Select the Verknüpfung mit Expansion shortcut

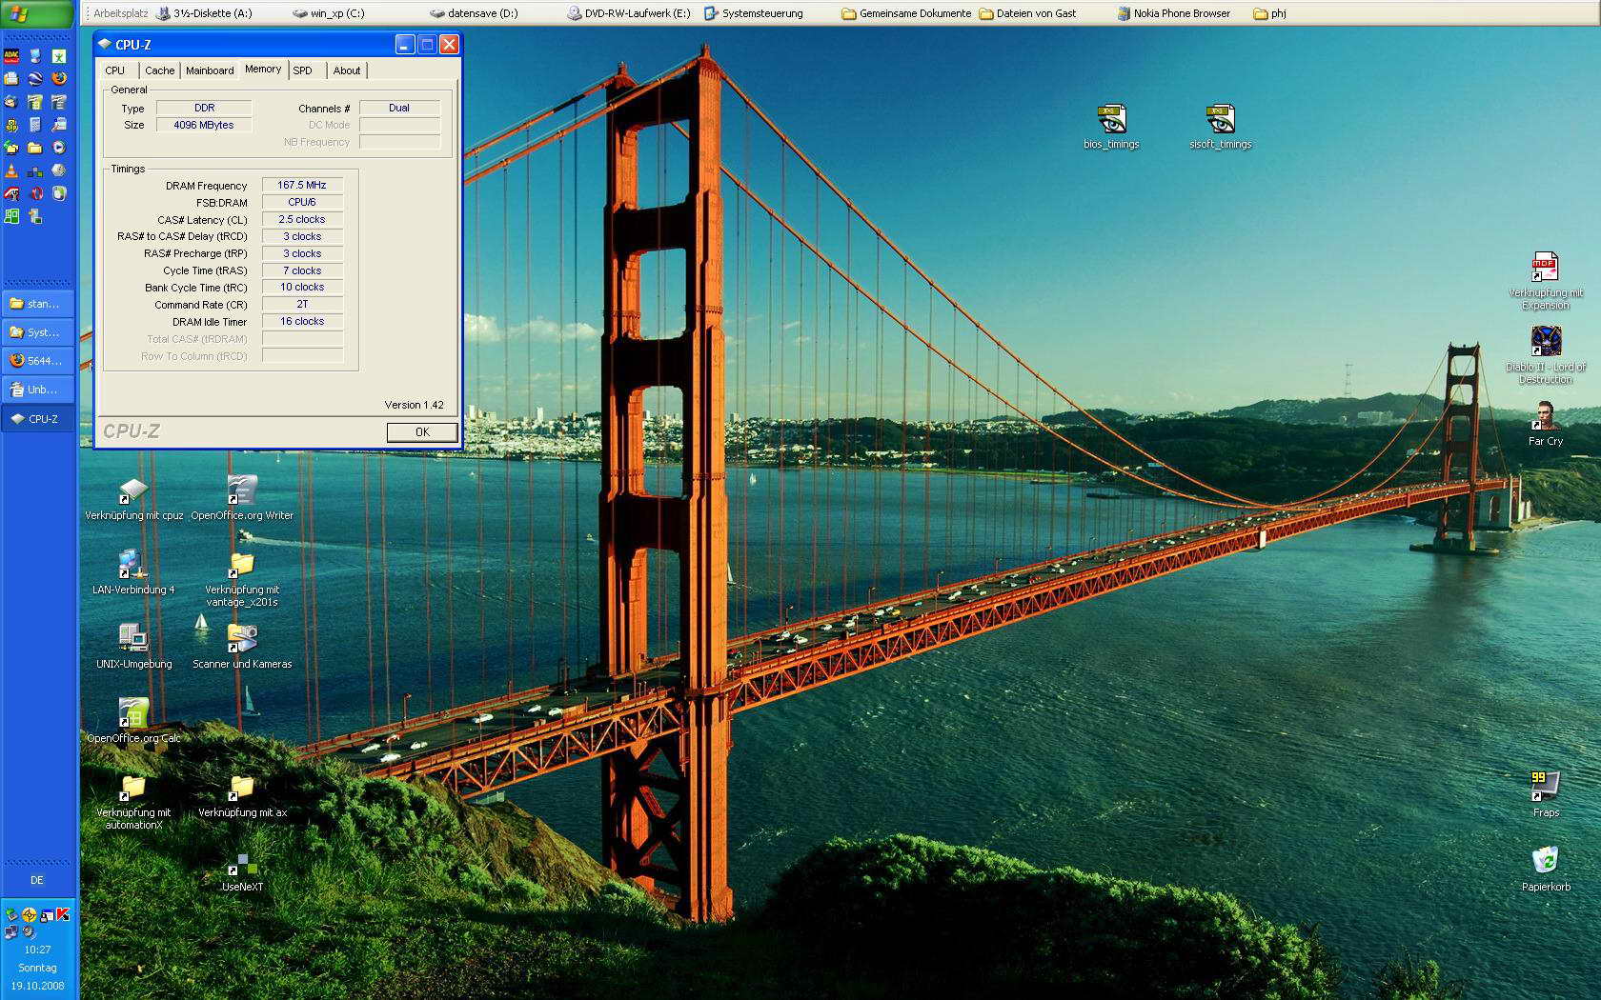1546,280
